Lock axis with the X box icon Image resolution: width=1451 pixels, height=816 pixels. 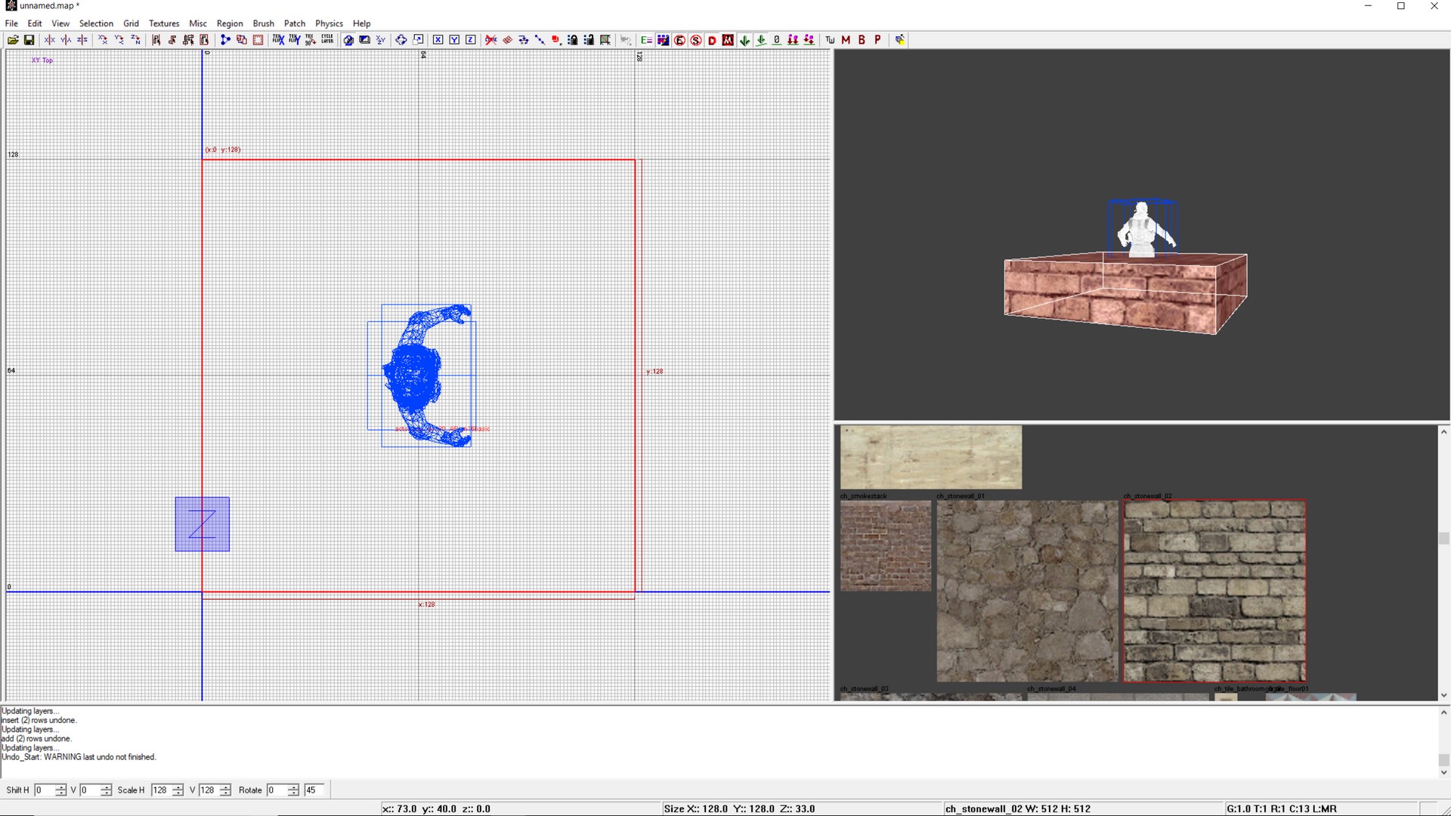[438, 40]
